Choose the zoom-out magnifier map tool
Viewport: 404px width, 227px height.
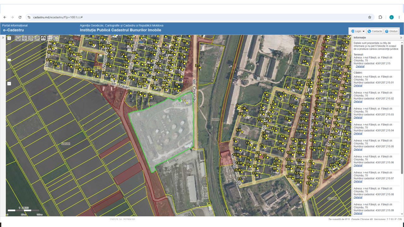pyautogui.click(x=37, y=38)
